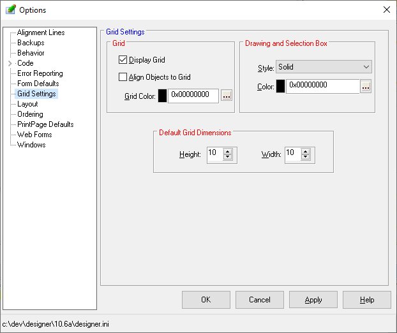Increase Height with the up spinner arrow
The height and width of the screenshot is (333, 397).
pos(228,151)
